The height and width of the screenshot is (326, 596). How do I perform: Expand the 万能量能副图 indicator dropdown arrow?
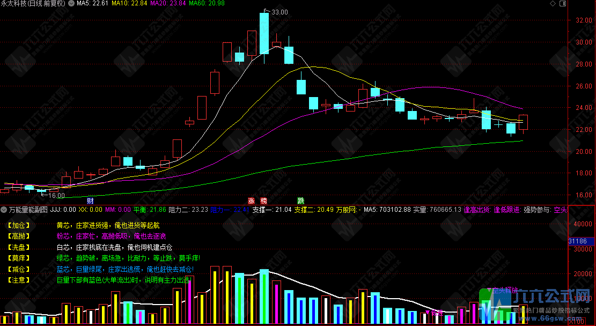tap(4, 209)
